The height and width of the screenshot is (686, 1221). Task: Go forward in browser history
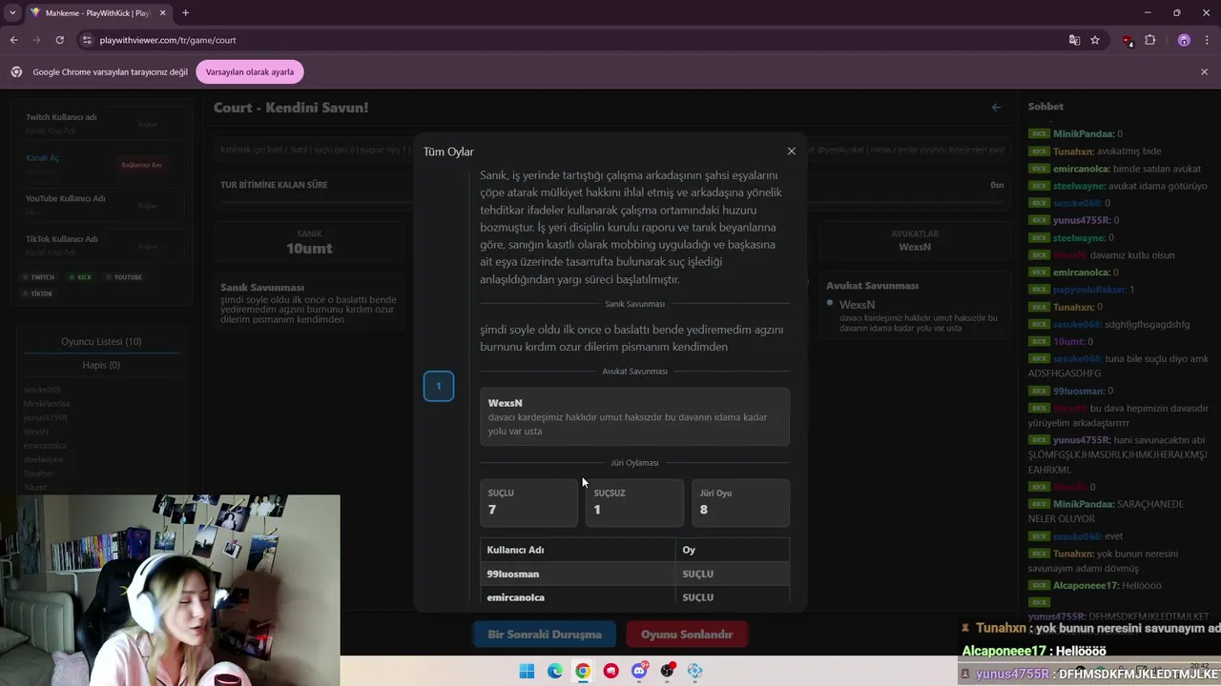[x=36, y=40]
